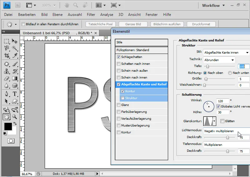
Task: Select the Move tool
Action: coord(14,41)
